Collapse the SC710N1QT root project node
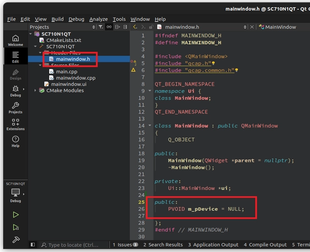This screenshot has height=252, width=310. click(x=31, y=34)
